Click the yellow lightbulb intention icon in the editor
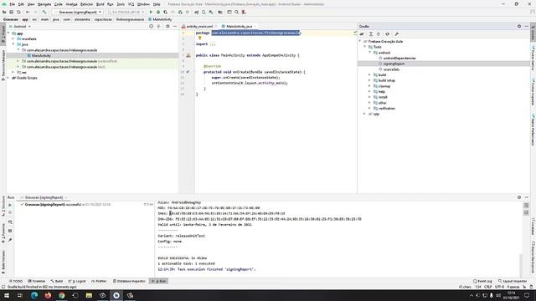The image size is (536, 301). point(200,38)
